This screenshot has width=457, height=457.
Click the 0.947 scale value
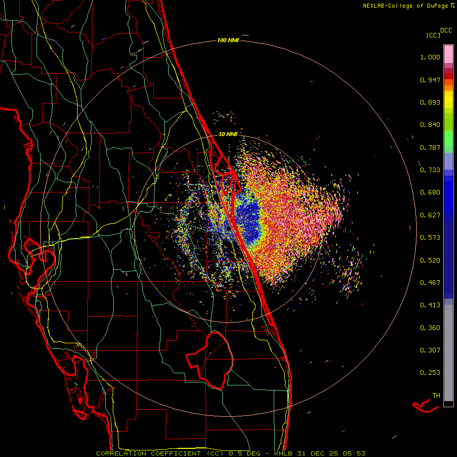pos(430,80)
